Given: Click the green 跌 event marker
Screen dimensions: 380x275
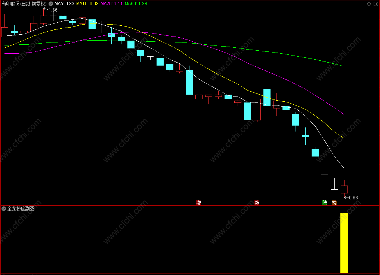Looking at the screenshot, I should click(x=324, y=202).
